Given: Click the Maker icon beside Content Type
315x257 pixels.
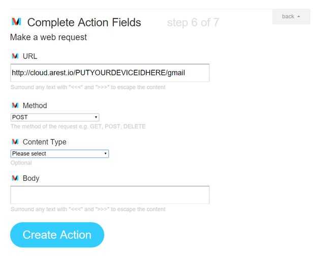Looking at the screenshot, I should [x=15, y=142].
